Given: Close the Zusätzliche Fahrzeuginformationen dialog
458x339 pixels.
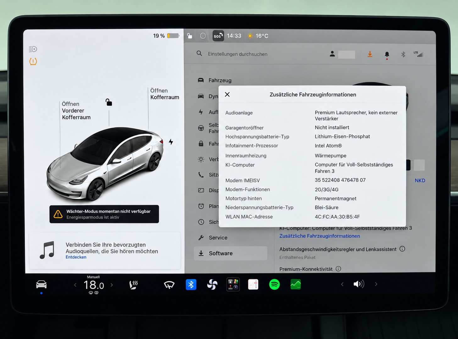Looking at the screenshot, I should 227,95.
